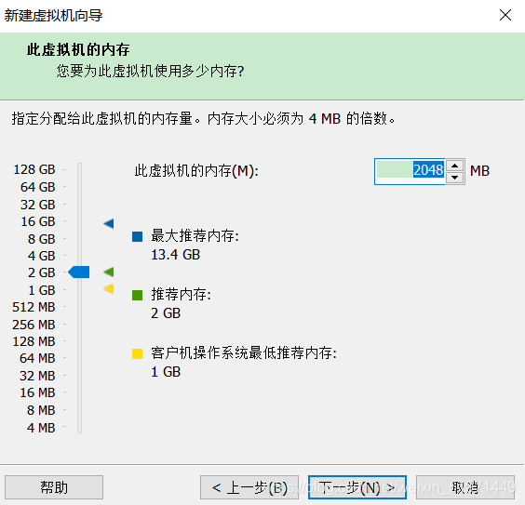Click the 16 GB scale label
Image resolution: width=525 pixels, height=505 pixels.
38,221
